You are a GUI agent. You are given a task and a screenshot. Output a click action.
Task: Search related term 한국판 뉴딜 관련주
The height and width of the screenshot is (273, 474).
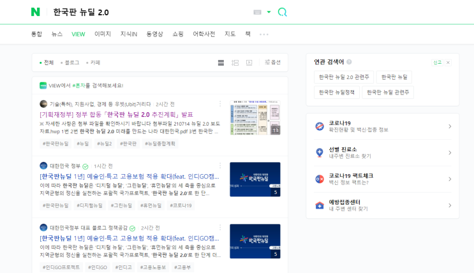tap(388, 92)
